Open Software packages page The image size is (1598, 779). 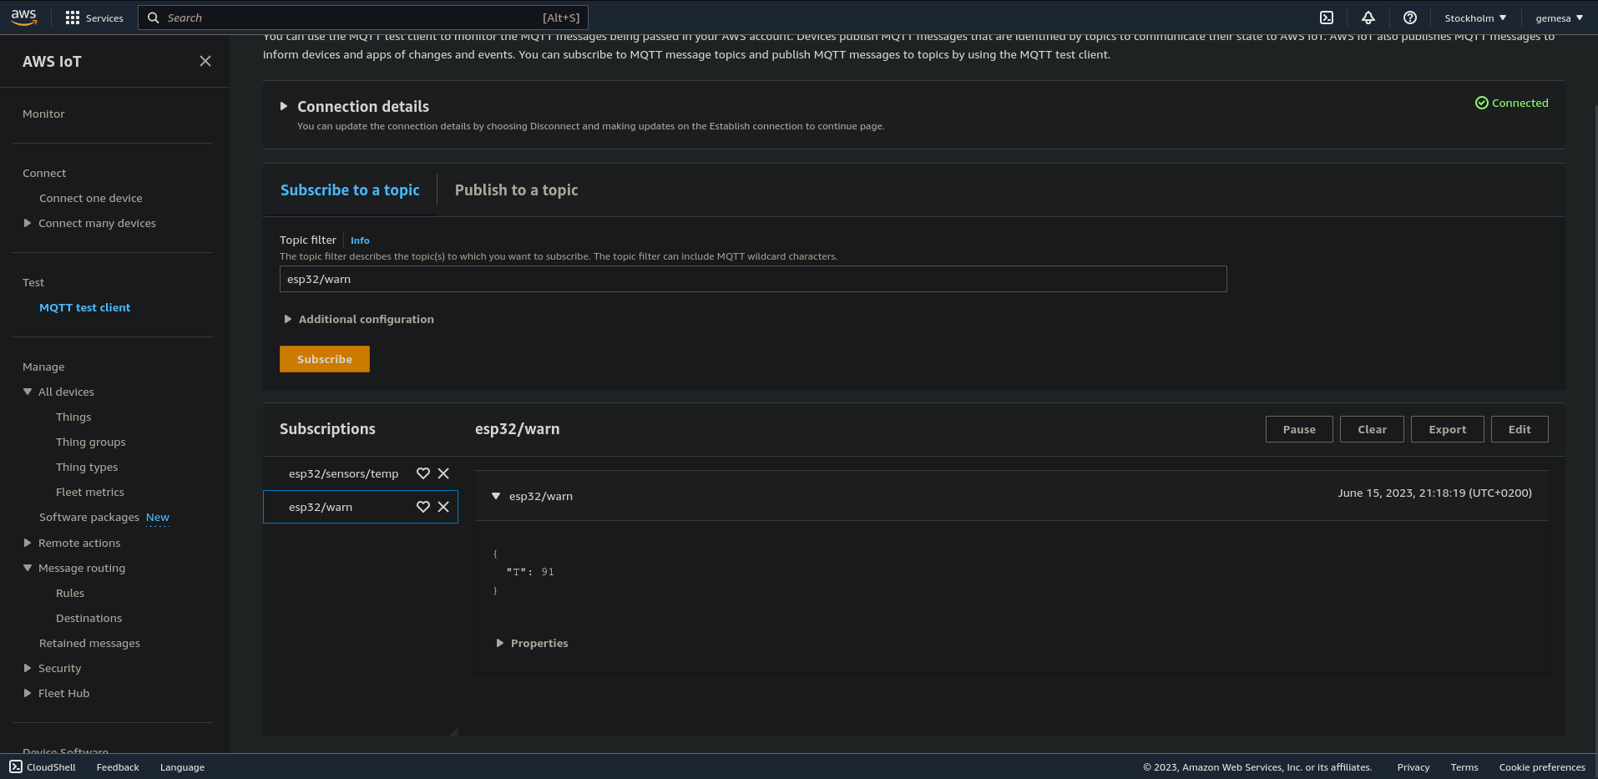click(x=88, y=517)
